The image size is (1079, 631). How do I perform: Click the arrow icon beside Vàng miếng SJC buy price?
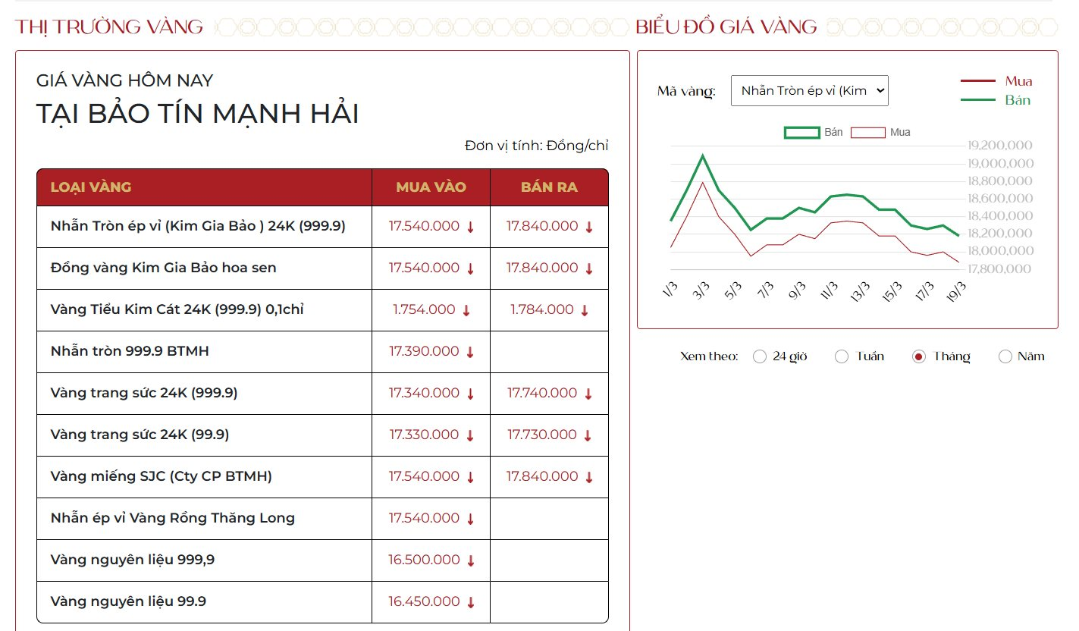(469, 476)
